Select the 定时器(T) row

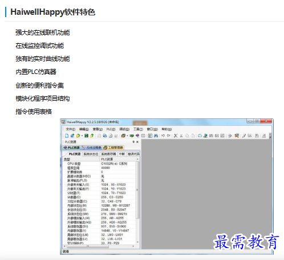point(99,193)
